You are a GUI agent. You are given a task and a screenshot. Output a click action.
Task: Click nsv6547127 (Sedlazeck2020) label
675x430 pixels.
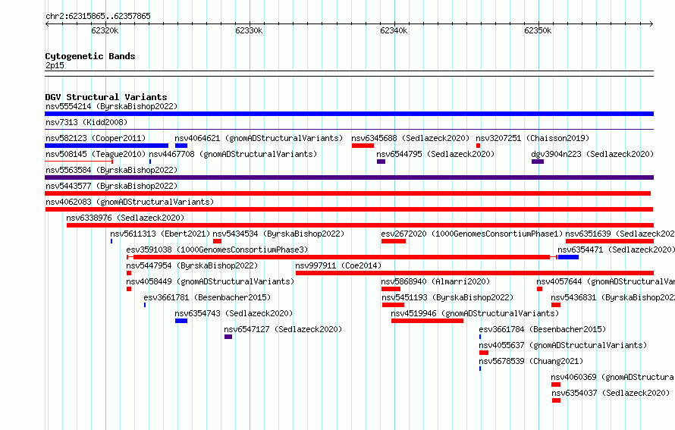283,329
